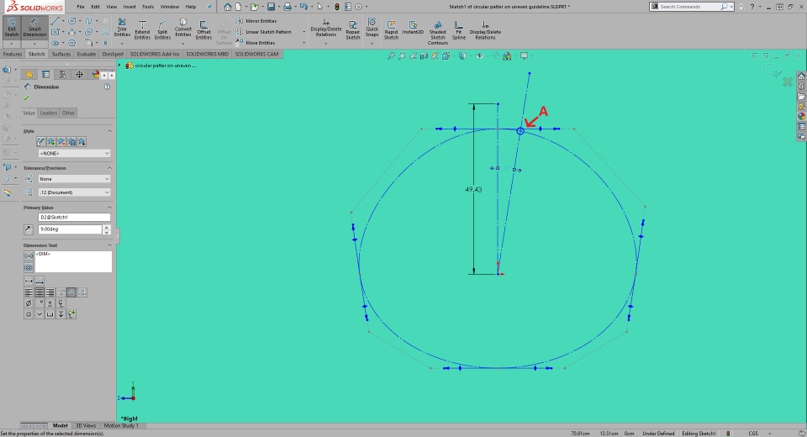807x437 pixels.
Task: Switch to the Surfaces tab
Action: (x=61, y=54)
